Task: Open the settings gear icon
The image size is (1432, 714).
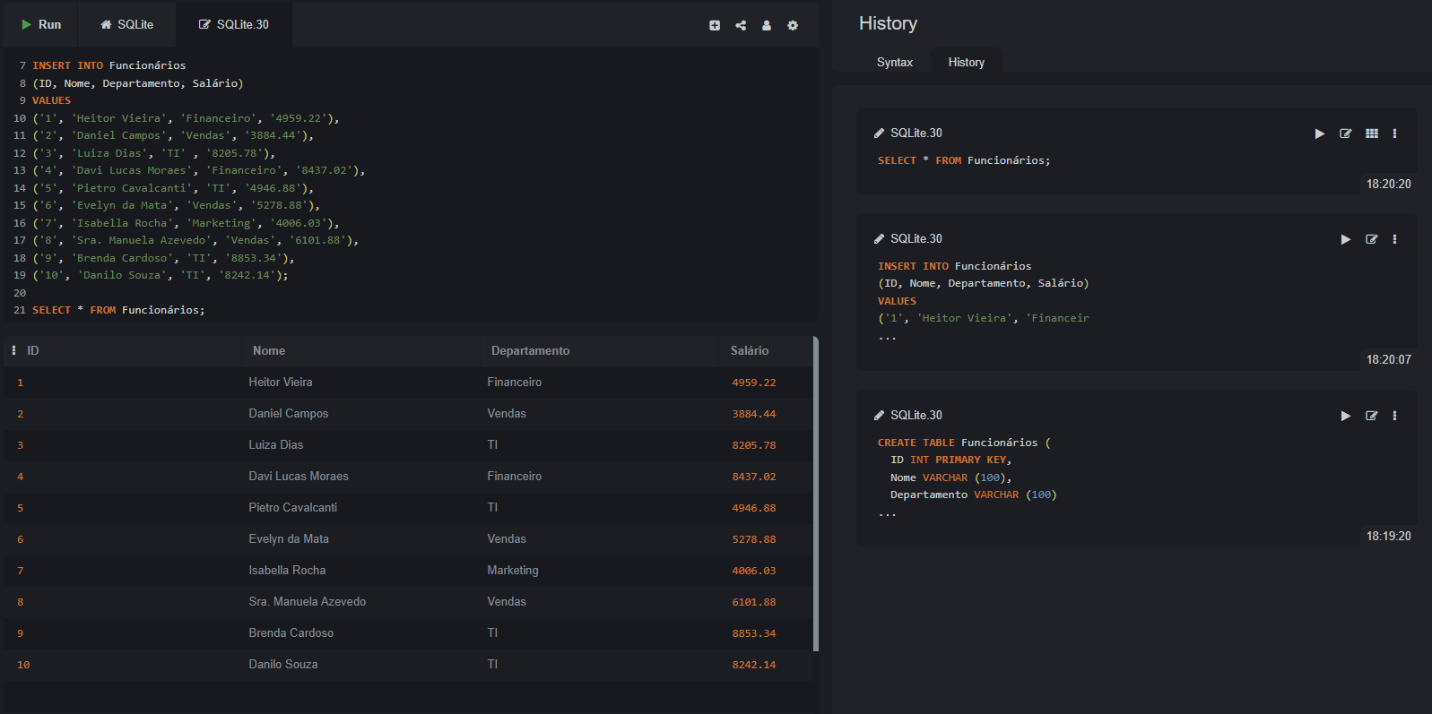Action: pos(793,25)
